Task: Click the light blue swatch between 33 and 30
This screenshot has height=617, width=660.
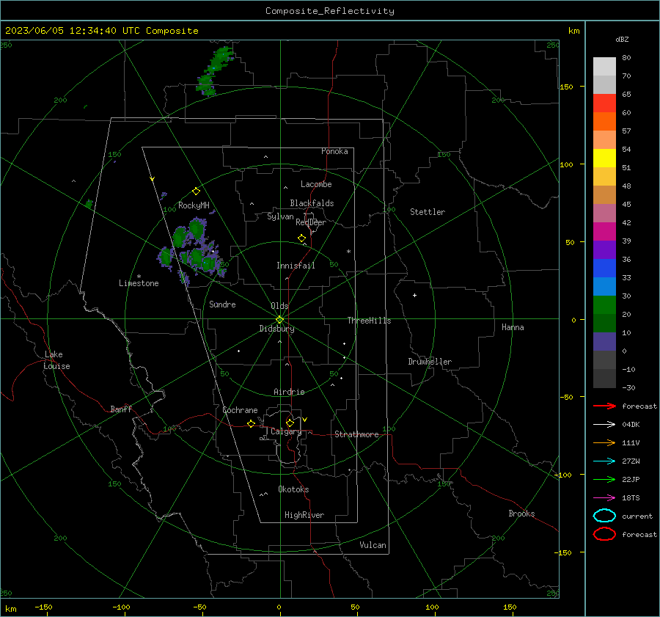Action: click(604, 286)
